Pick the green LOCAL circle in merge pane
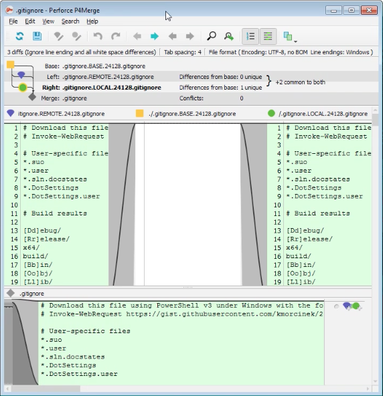Viewport: 383px width, 396px height. click(356, 306)
